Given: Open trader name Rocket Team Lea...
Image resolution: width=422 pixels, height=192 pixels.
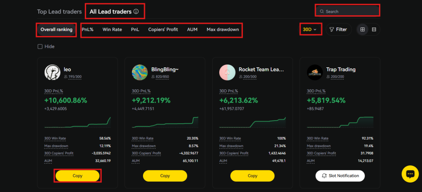Looking at the screenshot, I should (261, 70).
